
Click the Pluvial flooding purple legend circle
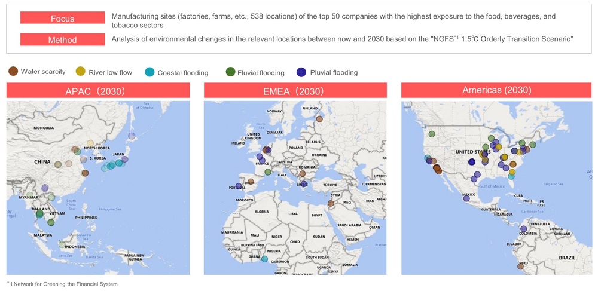click(301, 72)
